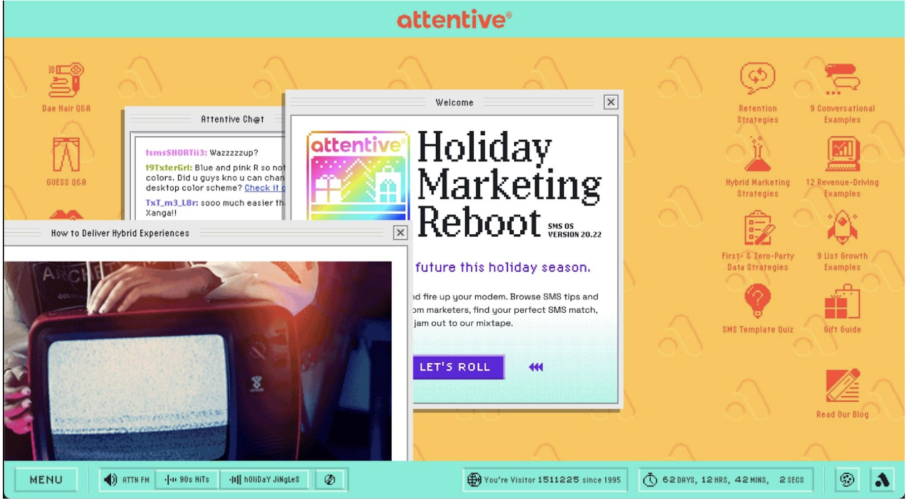This screenshot has width=906, height=502.
Task: Select the 90s HiTs station
Action: pos(187,480)
